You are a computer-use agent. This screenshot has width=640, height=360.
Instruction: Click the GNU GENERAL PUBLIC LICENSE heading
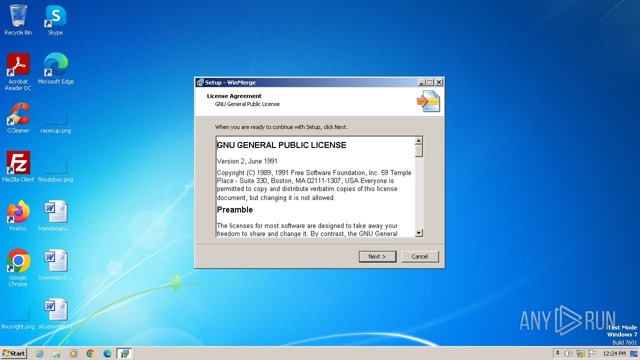[281, 145]
